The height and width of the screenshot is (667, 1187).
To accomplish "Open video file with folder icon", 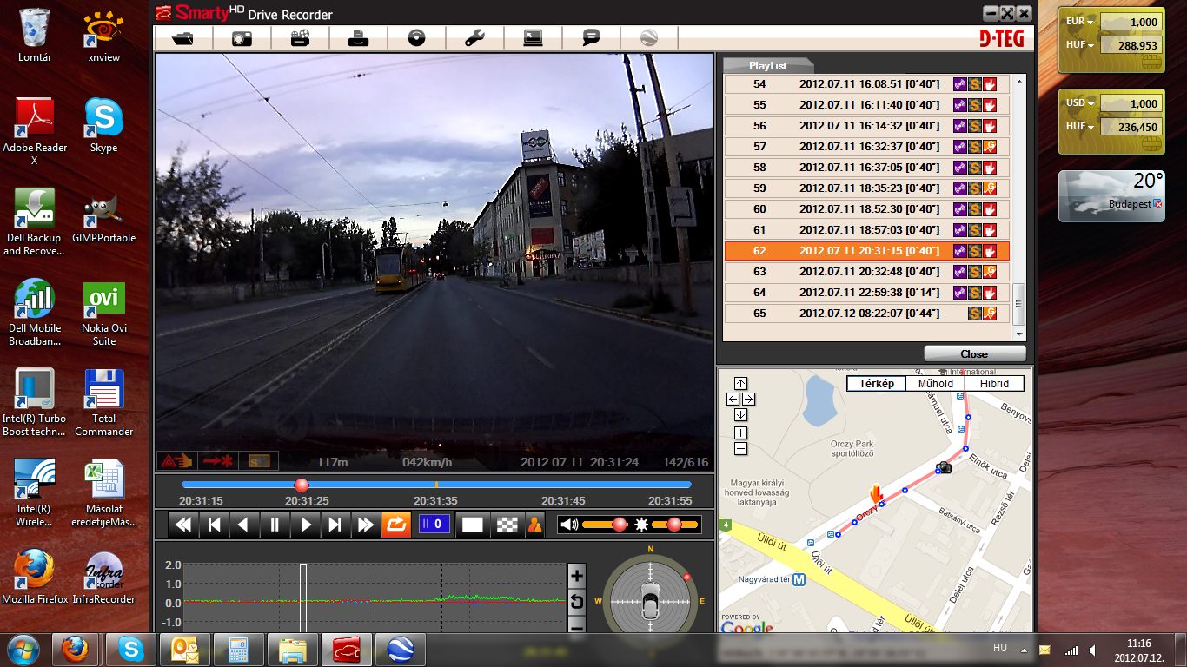I will (x=183, y=38).
